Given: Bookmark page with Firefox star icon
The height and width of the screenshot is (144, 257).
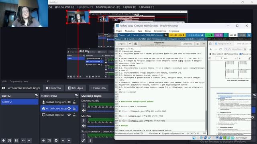Looking at the screenshot, I should pyautogui.click(x=245, y=49).
